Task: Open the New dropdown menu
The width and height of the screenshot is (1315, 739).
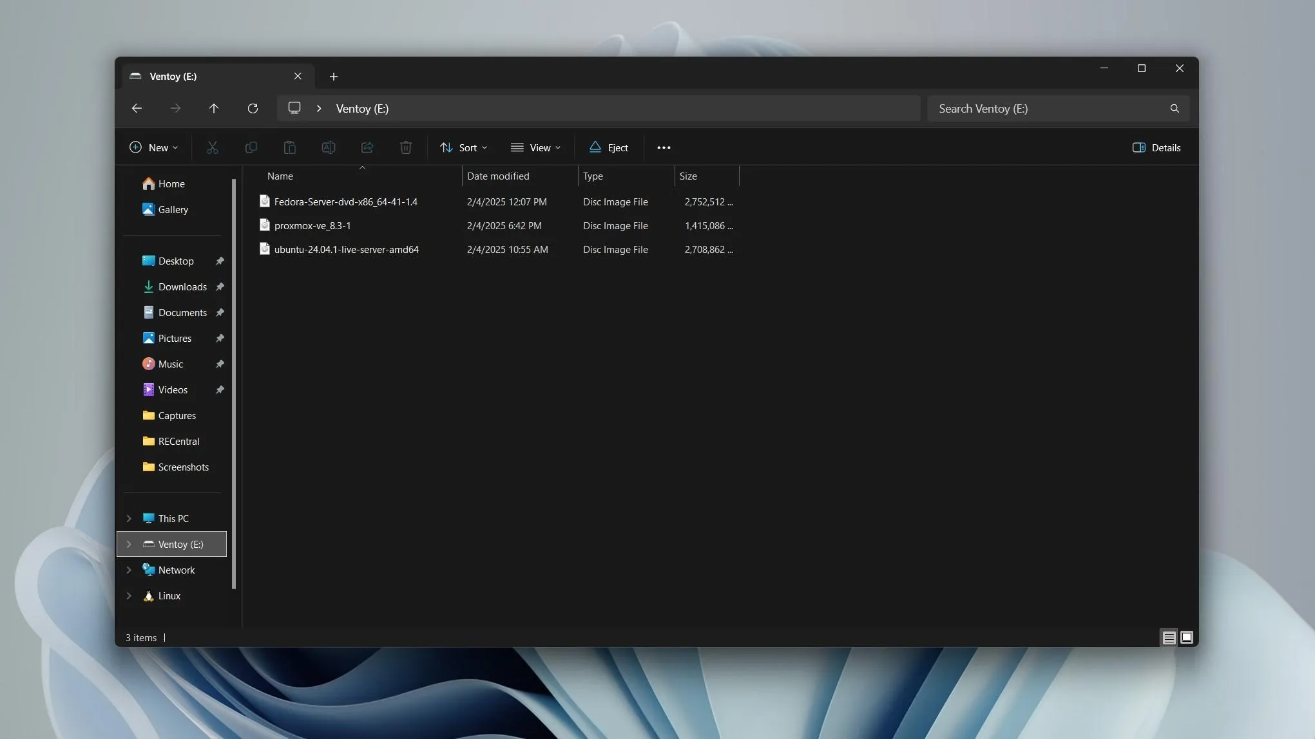Action: 153,147
